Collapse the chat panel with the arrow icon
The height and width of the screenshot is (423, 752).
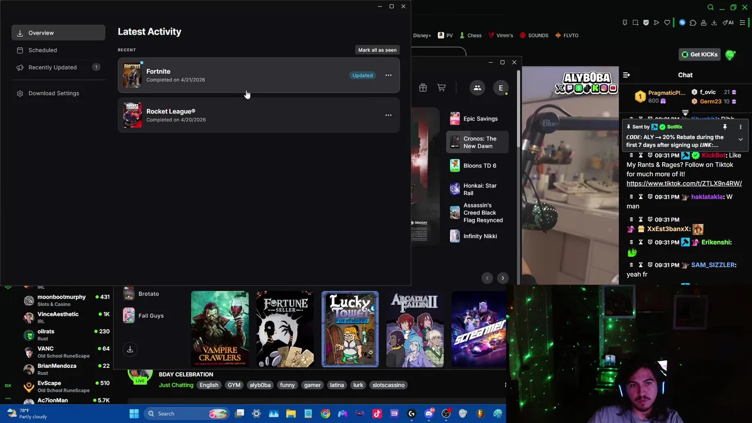626,75
